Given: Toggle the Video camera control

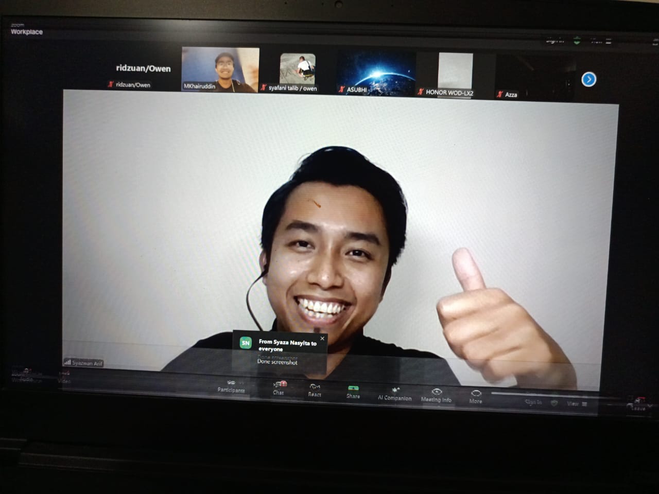Looking at the screenshot, I should [x=64, y=377].
